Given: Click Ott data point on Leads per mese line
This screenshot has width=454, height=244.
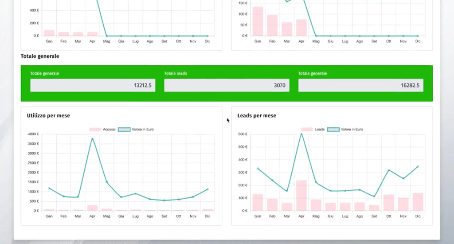Looking at the screenshot, I should coord(388,170).
